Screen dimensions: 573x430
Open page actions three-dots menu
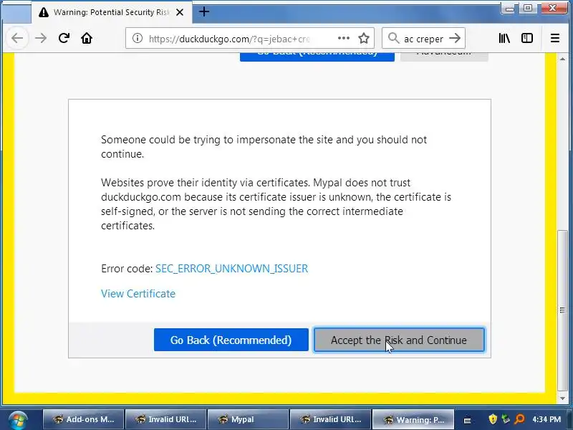(344, 38)
